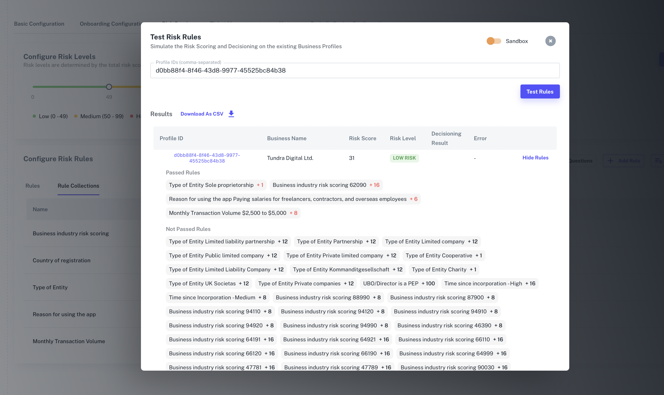Click Type of Entity Kommanditgesellschaft chip
This screenshot has width=664, height=395.
point(348,270)
